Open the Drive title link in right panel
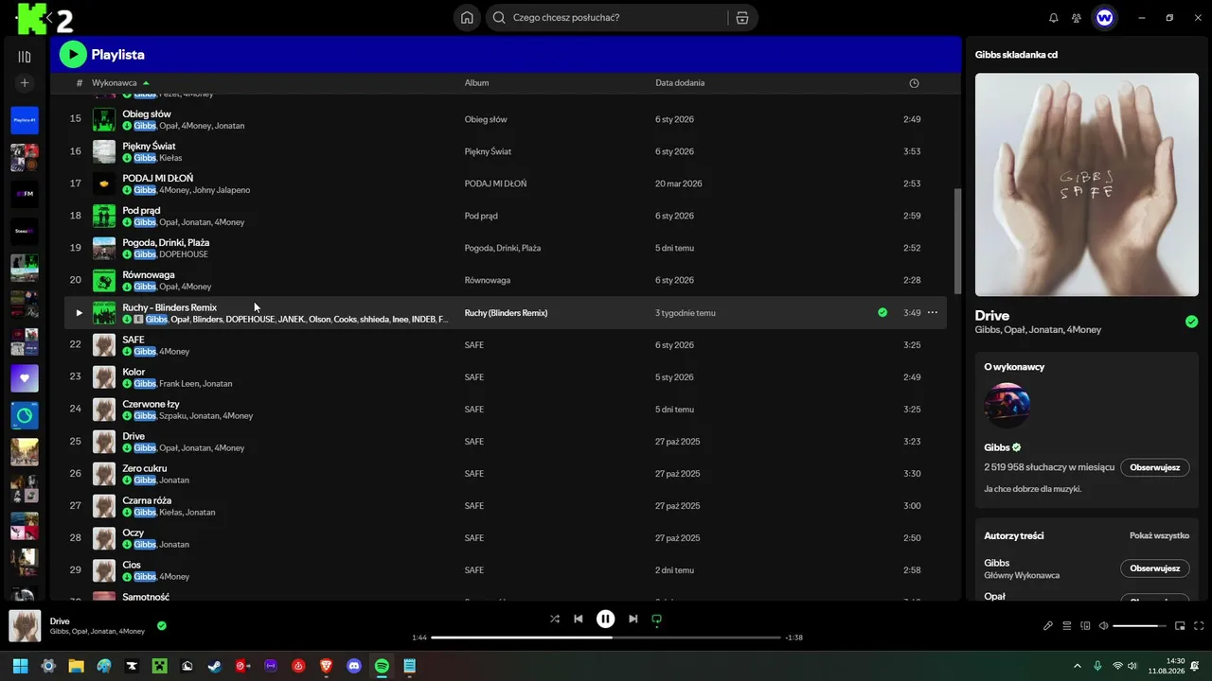1212x681 pixels. coord(992,315)
